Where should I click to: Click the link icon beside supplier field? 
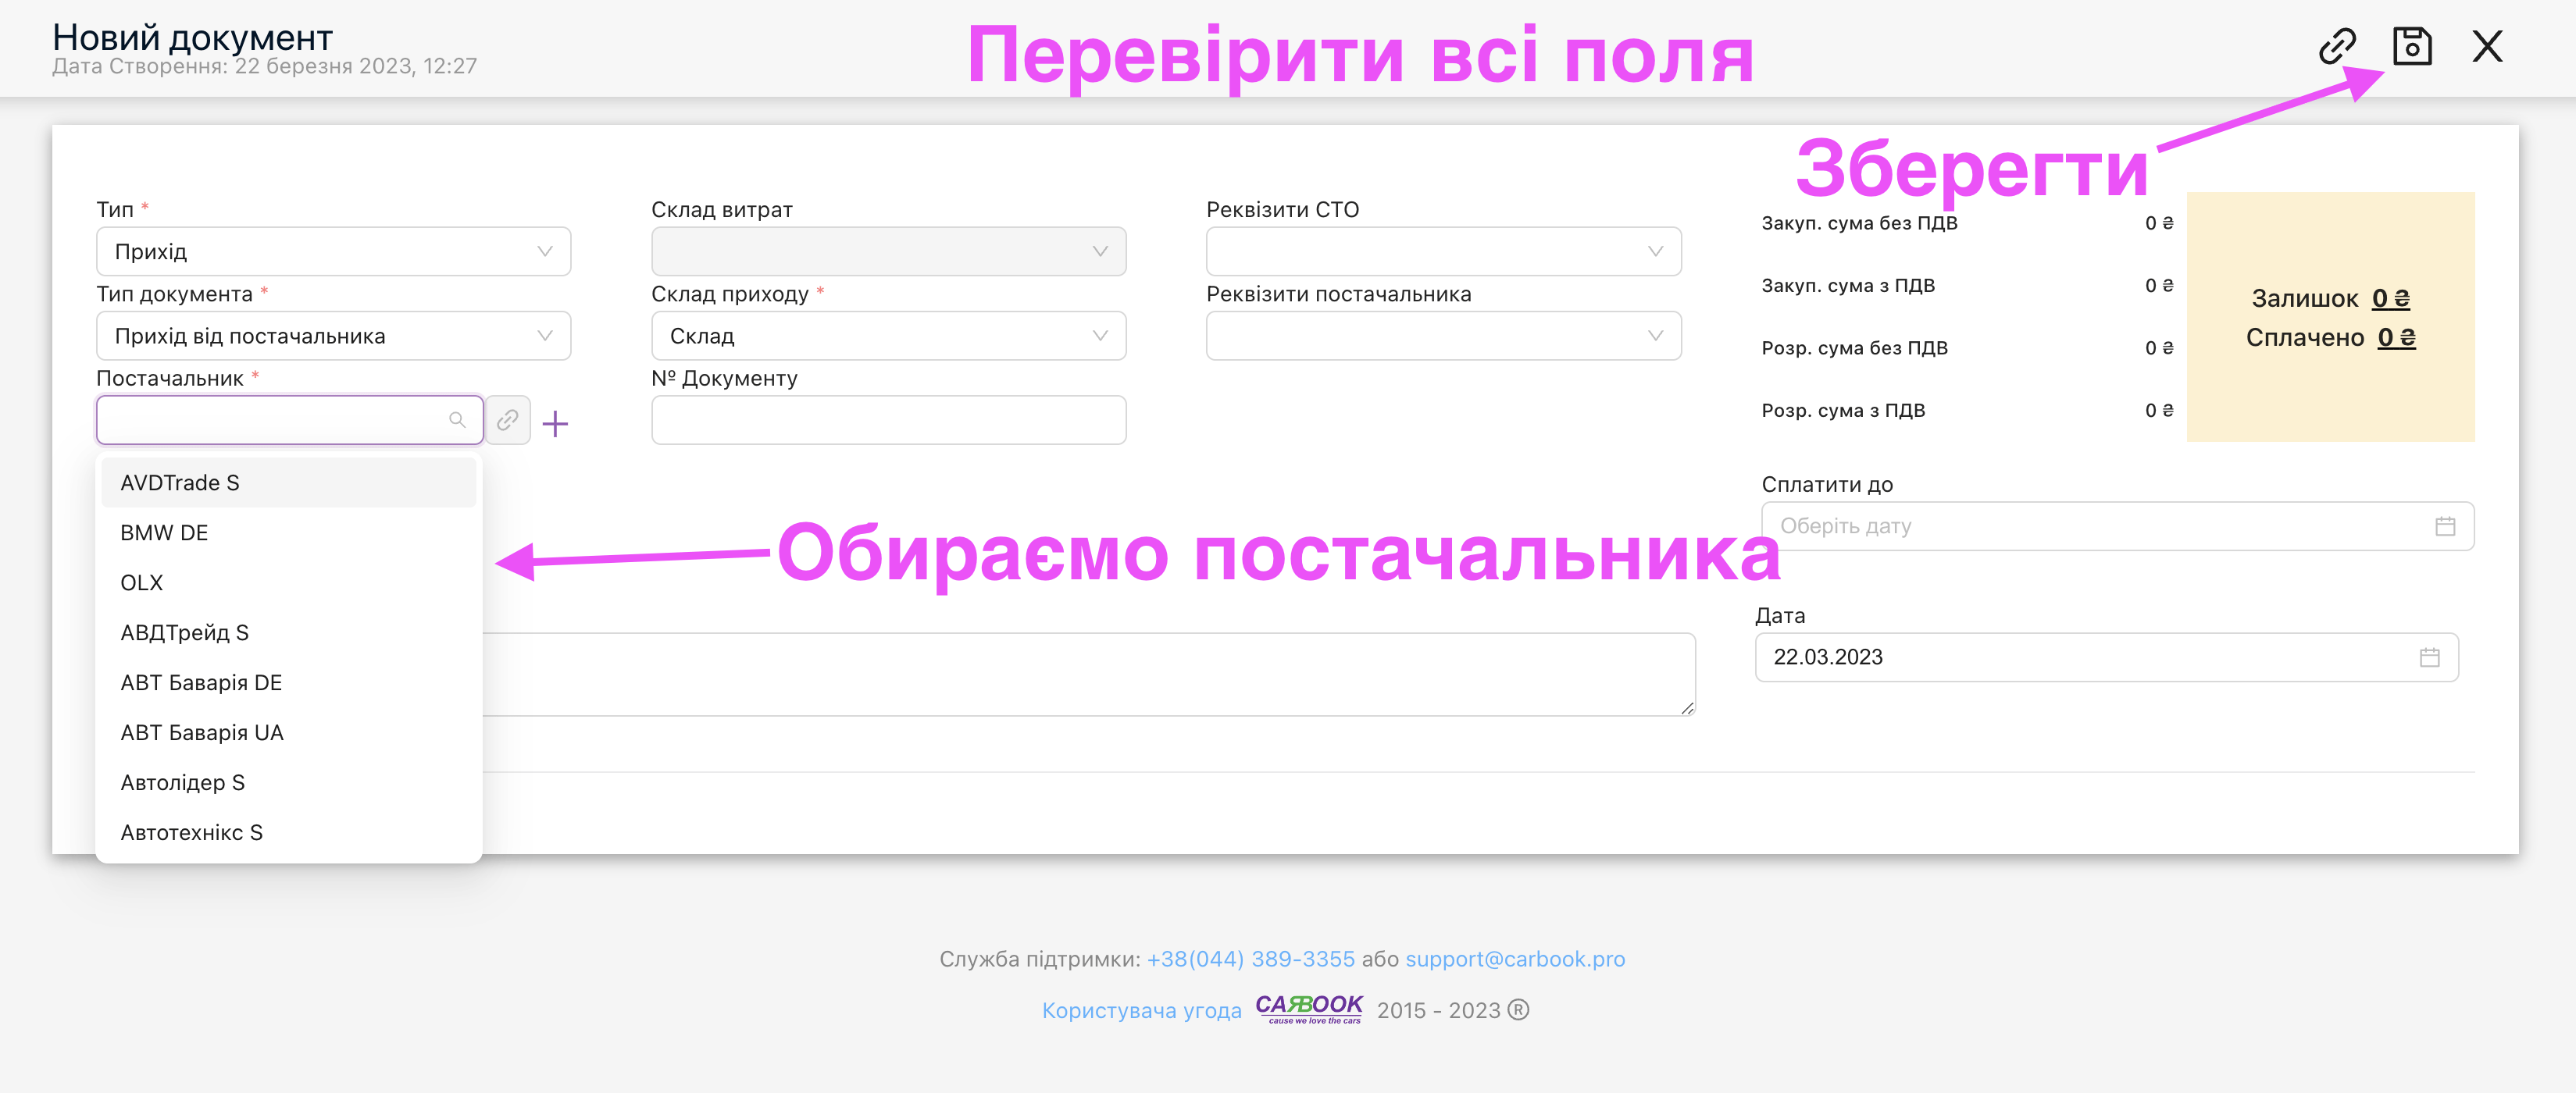point(508,419)
